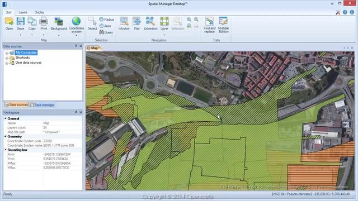
Task: Collapse the General properties group
Action: (x=6, y=118)
